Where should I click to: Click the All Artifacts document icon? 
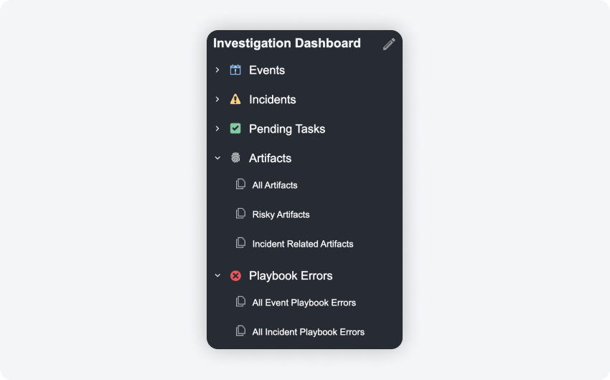pyautogui.click(x=240, y=184)
